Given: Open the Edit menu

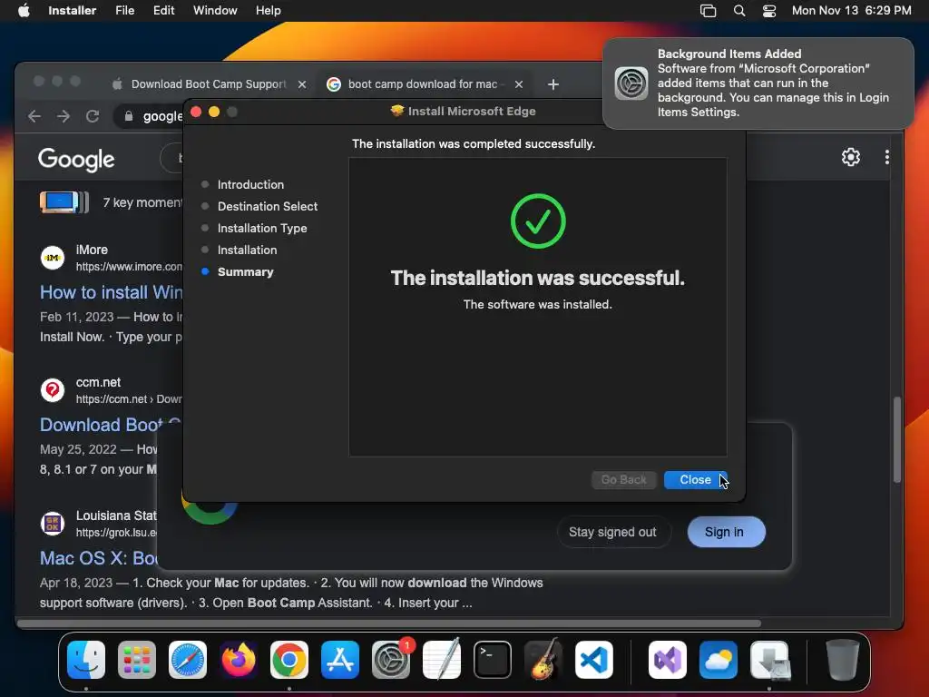Looking at the screenshot, I should [x=163, y=10].
